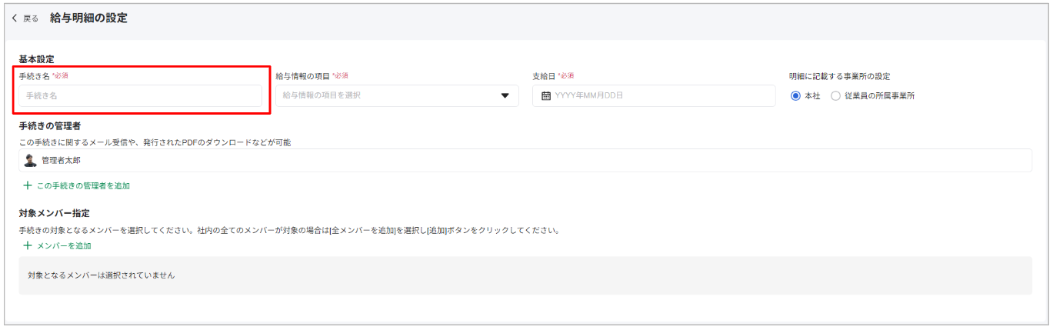Click the 戻る link at top
Image resolution: width=1053 pixels, height=330 pixels.
pos(31,18)
